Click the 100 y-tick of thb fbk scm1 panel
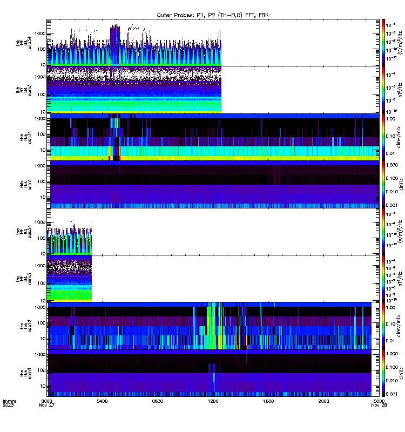Image resolution: width=405 pixels, height=432 pixels. click(41, 181)
